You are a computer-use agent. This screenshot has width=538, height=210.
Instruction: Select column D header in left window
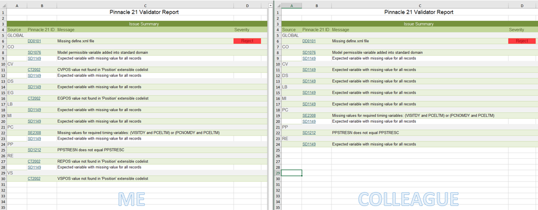tap(247, 5)
